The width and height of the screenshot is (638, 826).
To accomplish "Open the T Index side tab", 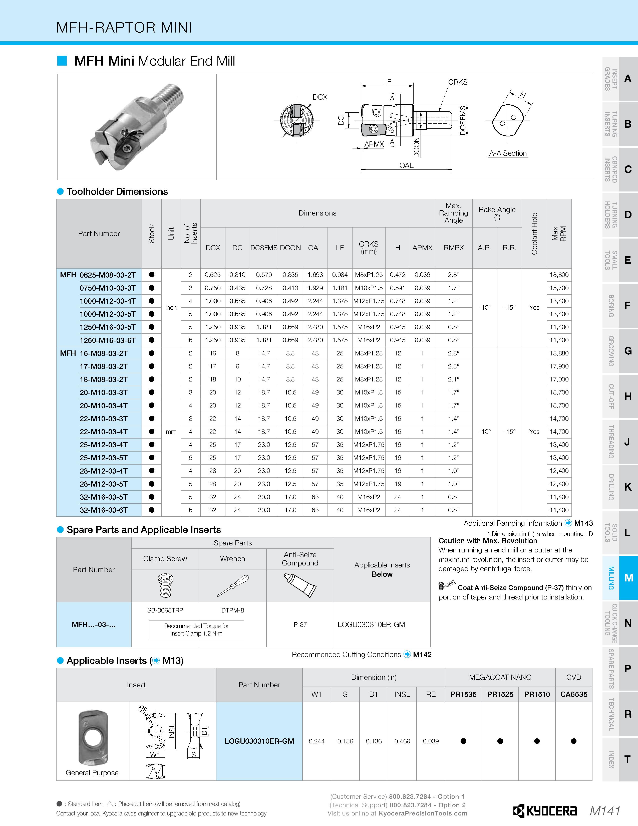I will click(620, 759).
